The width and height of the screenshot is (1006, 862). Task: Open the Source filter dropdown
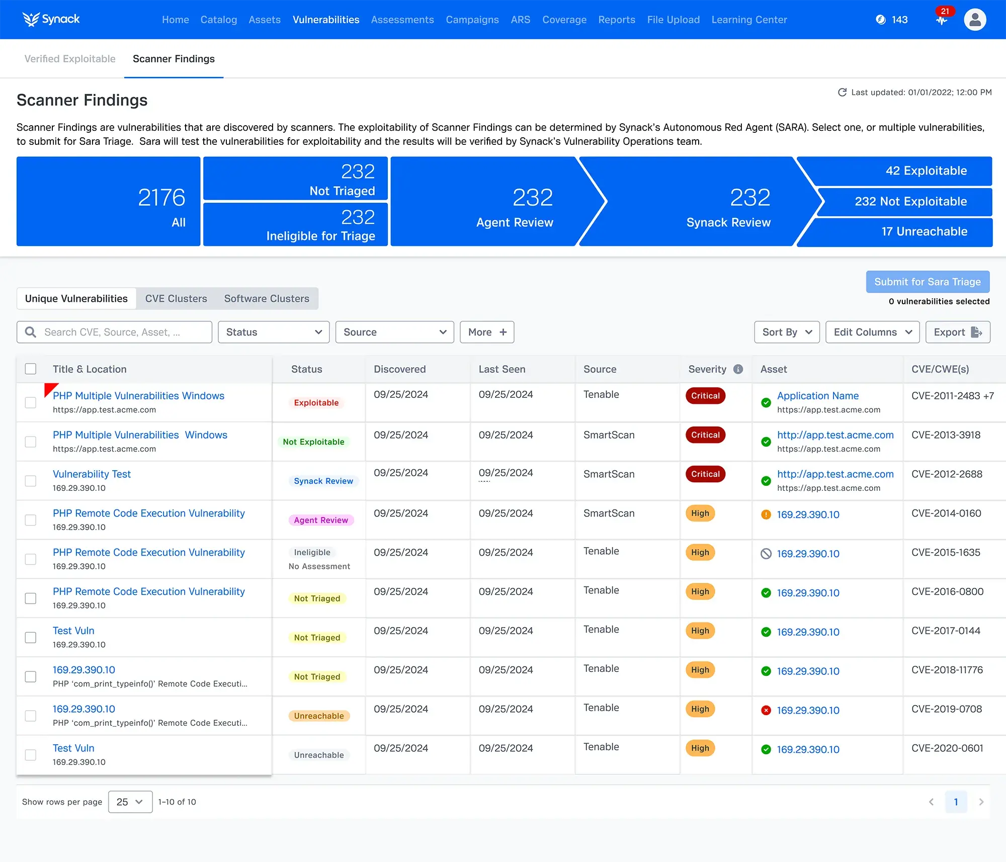[394, 332]
